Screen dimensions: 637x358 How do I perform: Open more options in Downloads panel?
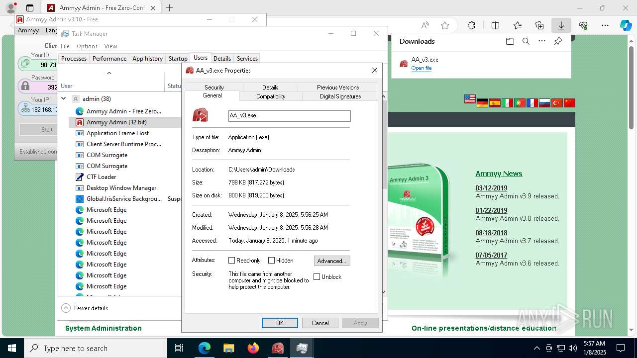[x=542, y=41]
